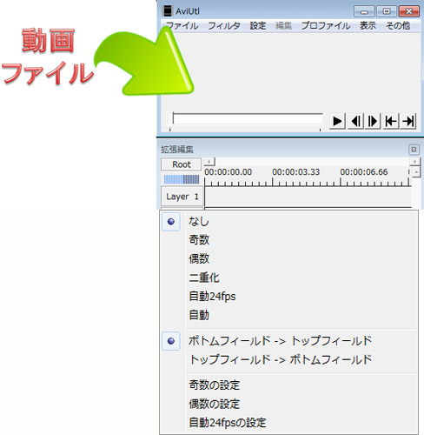The width and height of the screenshot is (424, 435).
Task: Click the Root scene button
Action: (182, 164)
